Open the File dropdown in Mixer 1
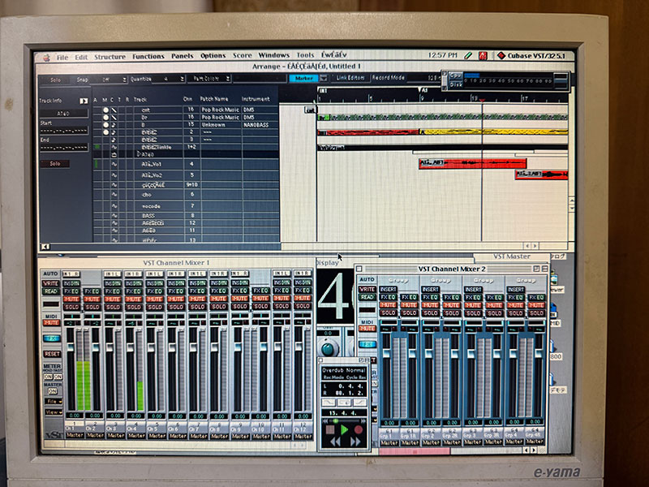The height and width of the screenshot is (487, 649). coord(53,401)
